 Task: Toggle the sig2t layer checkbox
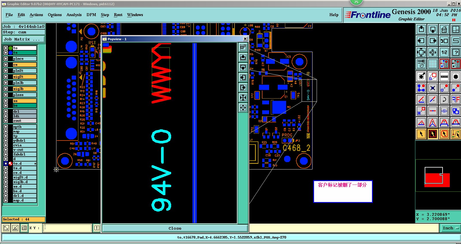[x=6, y=77]
